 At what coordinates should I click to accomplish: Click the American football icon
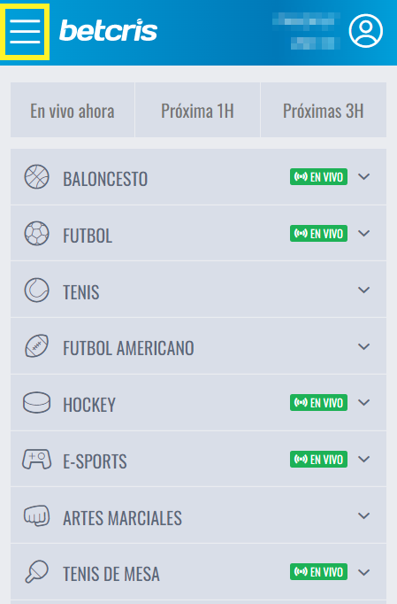[36, 346]
